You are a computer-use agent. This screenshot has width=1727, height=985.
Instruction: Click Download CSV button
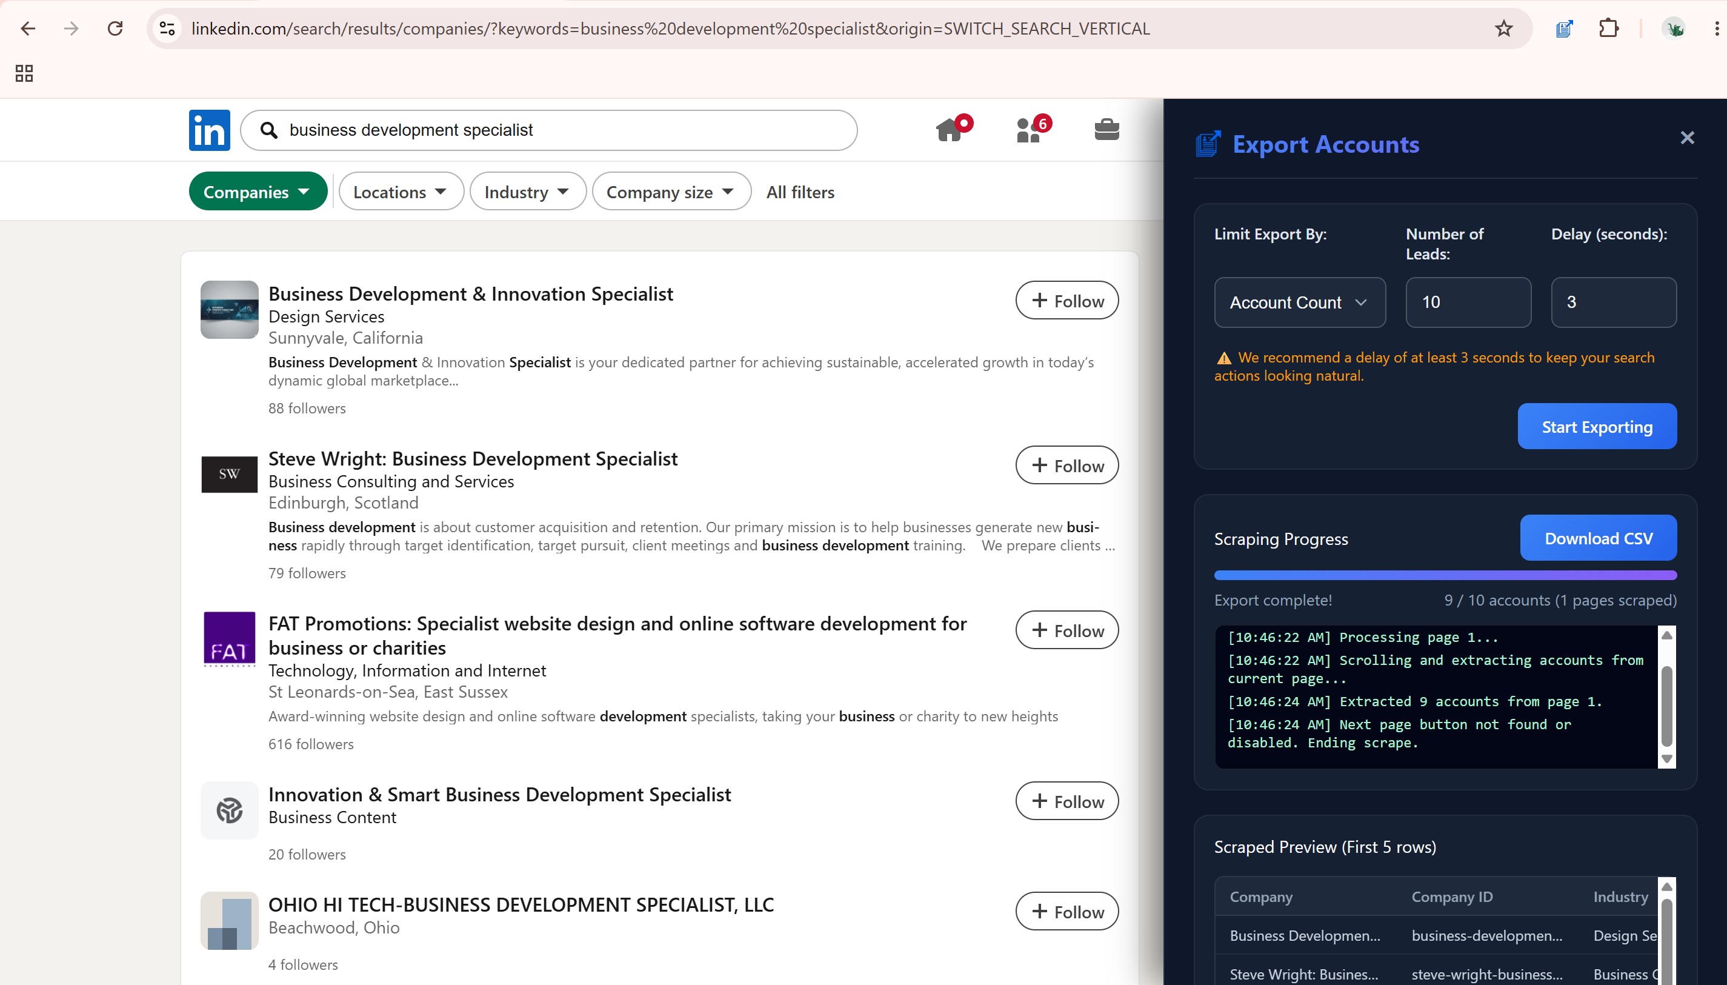pyautogui.click(x=1599, y=538)
